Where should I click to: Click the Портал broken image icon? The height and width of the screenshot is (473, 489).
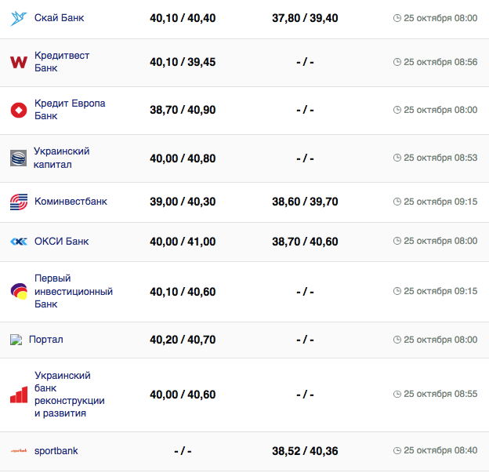pos(16,340)
